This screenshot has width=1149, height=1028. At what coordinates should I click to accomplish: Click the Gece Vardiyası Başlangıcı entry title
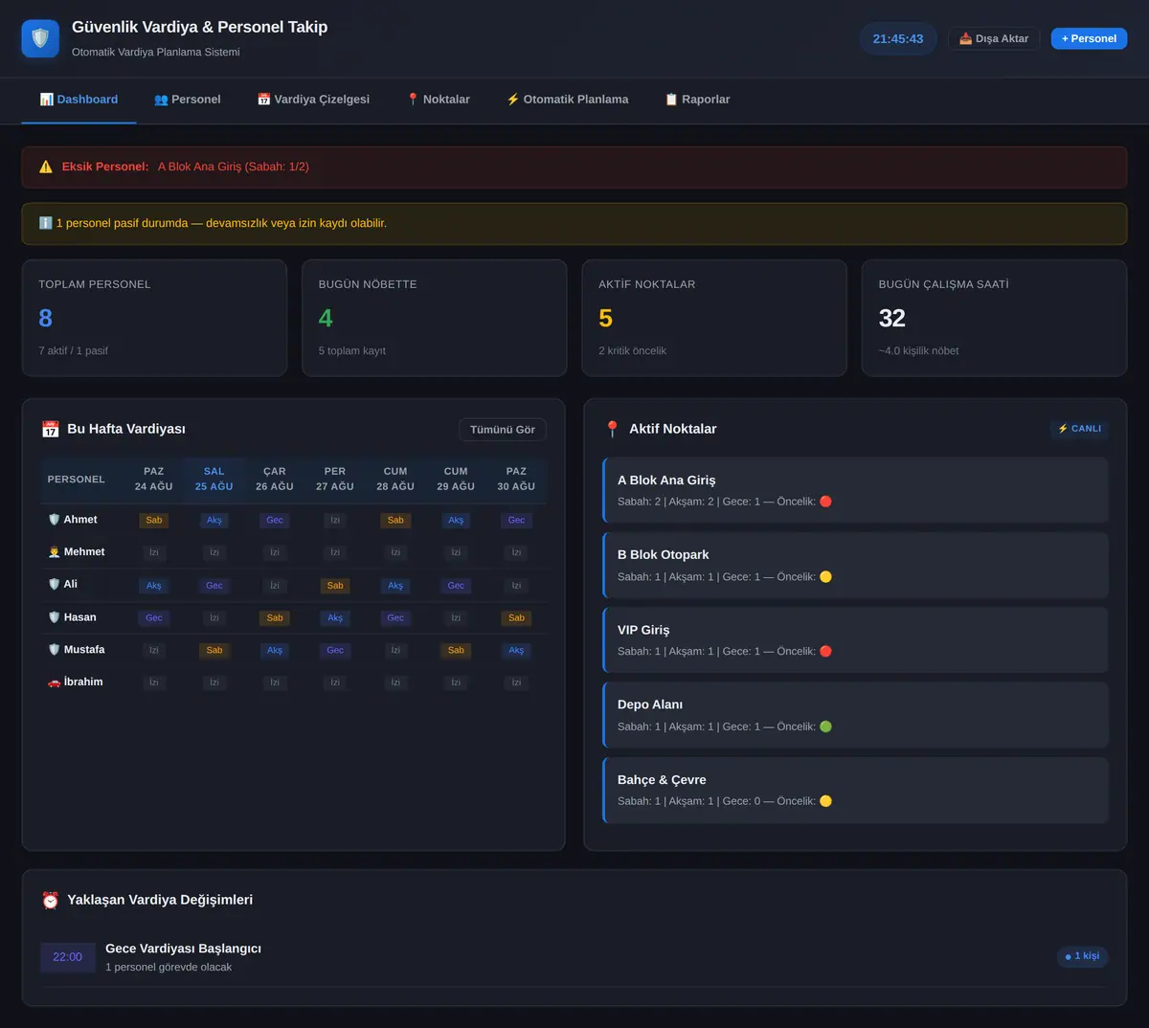(x=183, y=949)
